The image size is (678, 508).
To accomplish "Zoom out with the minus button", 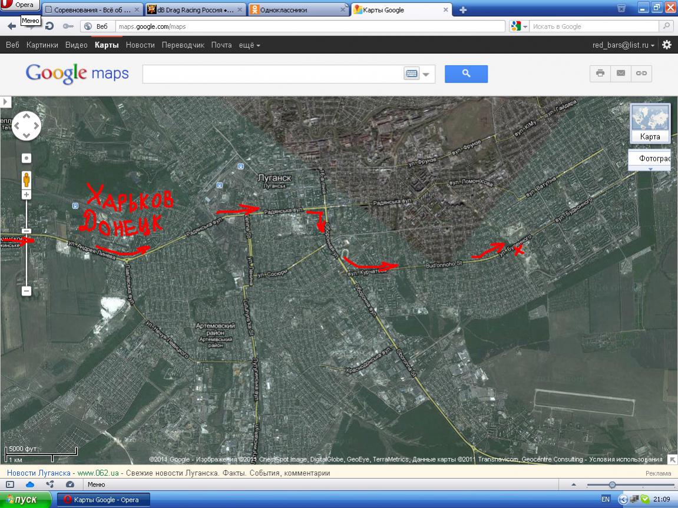I will point(27,291).
